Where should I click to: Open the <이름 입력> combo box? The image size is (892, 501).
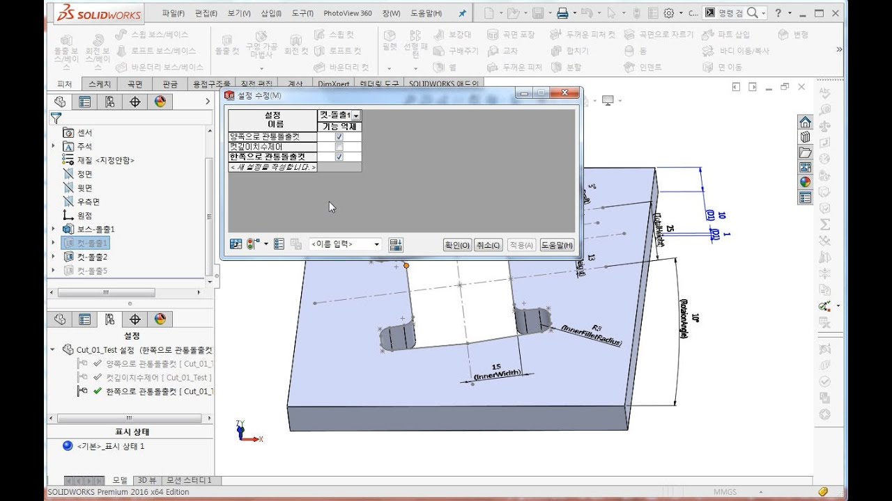click(x=346, y=244)
